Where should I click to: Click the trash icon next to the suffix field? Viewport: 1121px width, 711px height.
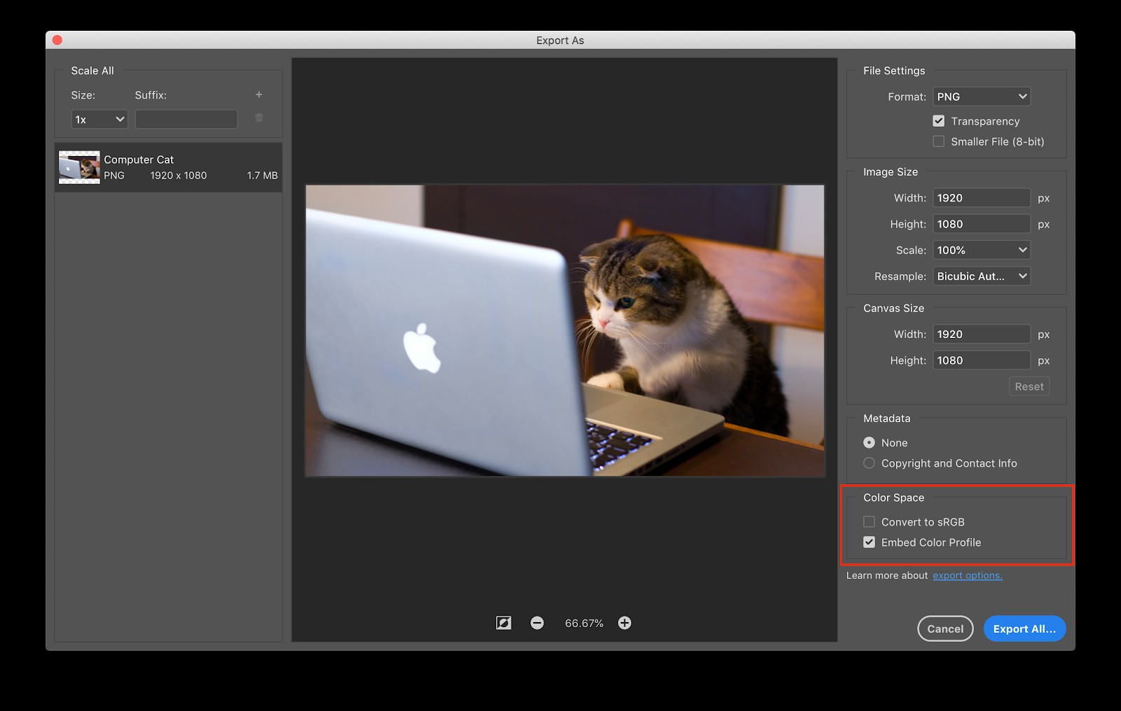pyautogui.click(x=259, y=118)
